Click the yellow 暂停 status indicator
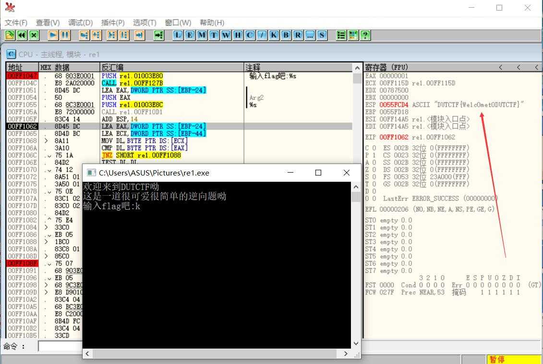 [x=514, y=360]
